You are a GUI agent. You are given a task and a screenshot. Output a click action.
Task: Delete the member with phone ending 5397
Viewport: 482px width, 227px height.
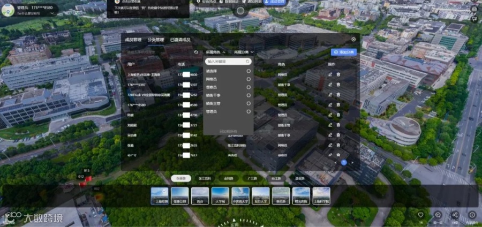[338, 85]
